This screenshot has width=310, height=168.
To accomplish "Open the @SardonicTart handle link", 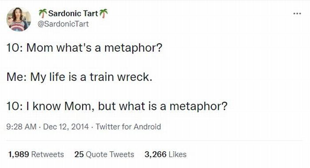I will pos(63,24).
